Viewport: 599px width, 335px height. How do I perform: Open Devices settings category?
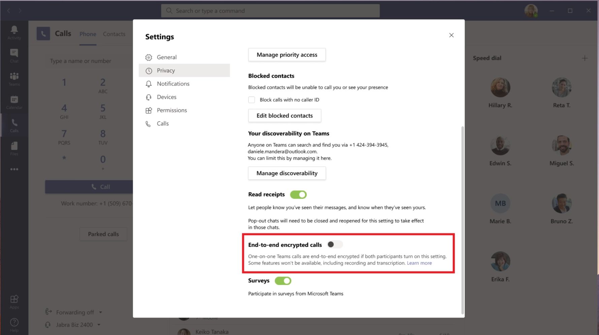coord(184,97)
